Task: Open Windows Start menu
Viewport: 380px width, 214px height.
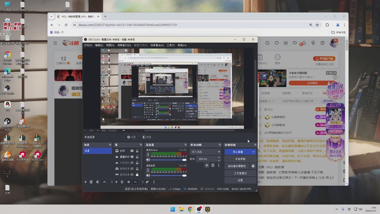Action: tap(172, 209)
